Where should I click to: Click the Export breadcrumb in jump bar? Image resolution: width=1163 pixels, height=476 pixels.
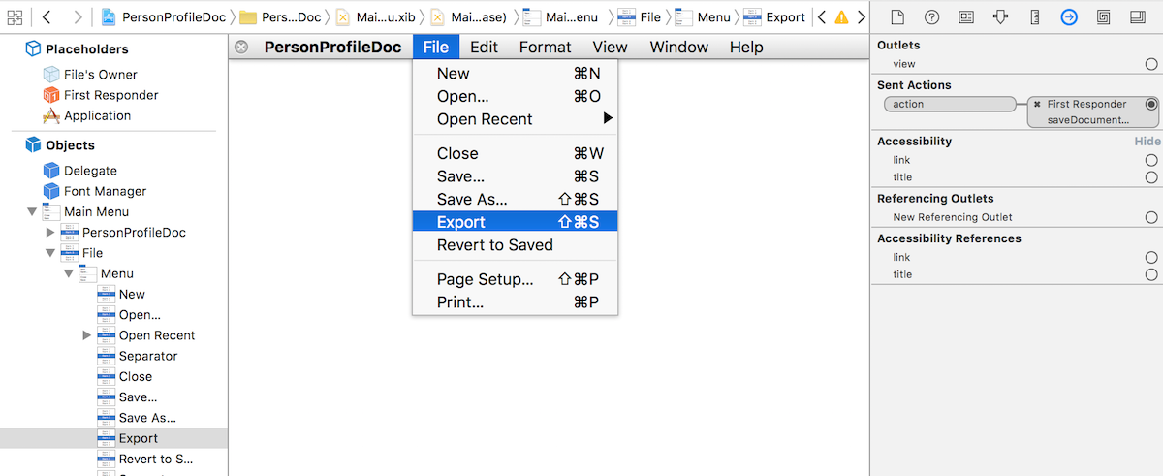(774, 16)
